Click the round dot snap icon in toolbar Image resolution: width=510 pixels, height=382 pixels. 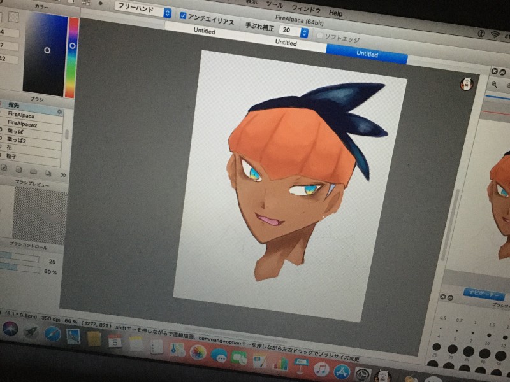click(x=101, y=3)
